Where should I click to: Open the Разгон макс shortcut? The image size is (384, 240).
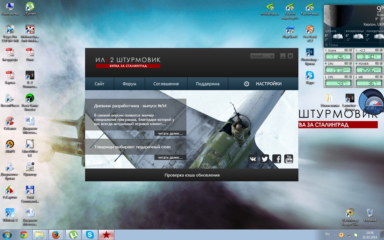[310, 9]
